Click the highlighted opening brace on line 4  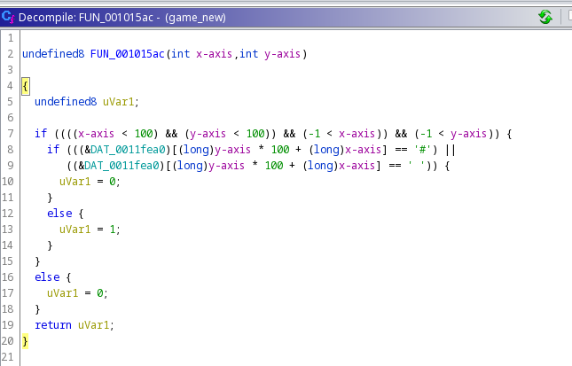pos(26,86)
